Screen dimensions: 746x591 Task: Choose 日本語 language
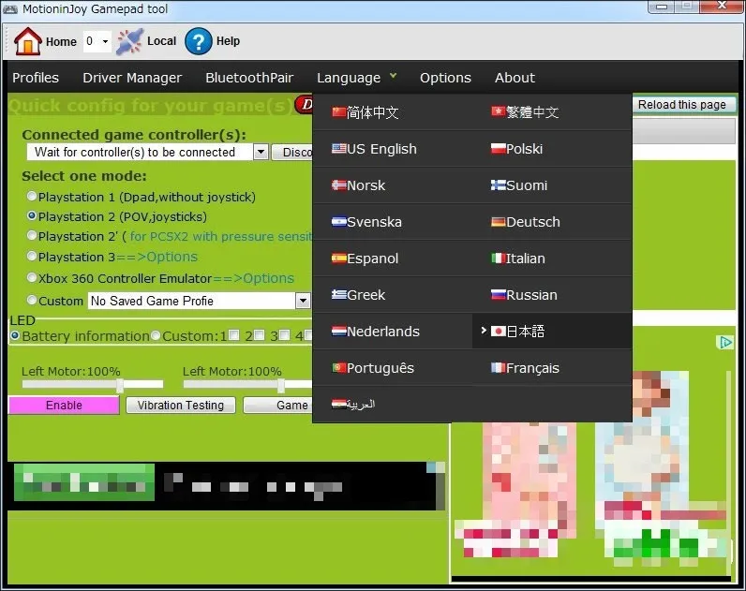pos(552,332)
